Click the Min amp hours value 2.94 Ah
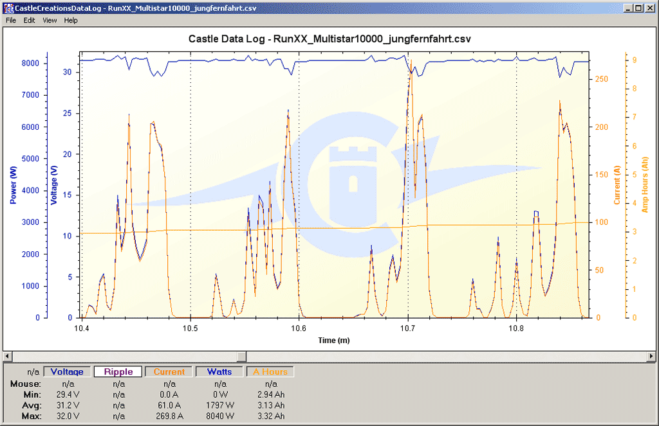This screenshot has width=659, height=426. coord(271,395)
